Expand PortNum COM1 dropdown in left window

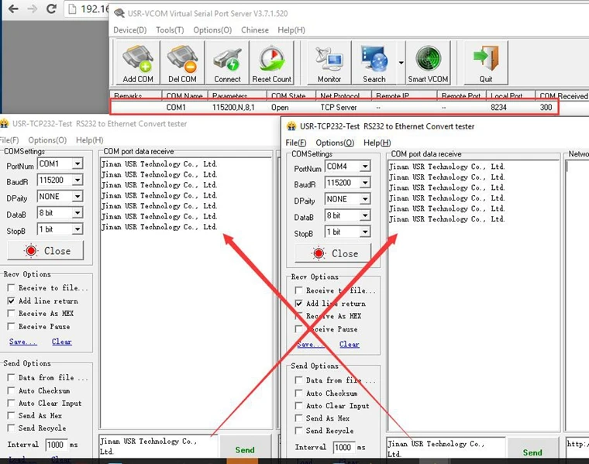pyautogui.click(x=77, y=163)
